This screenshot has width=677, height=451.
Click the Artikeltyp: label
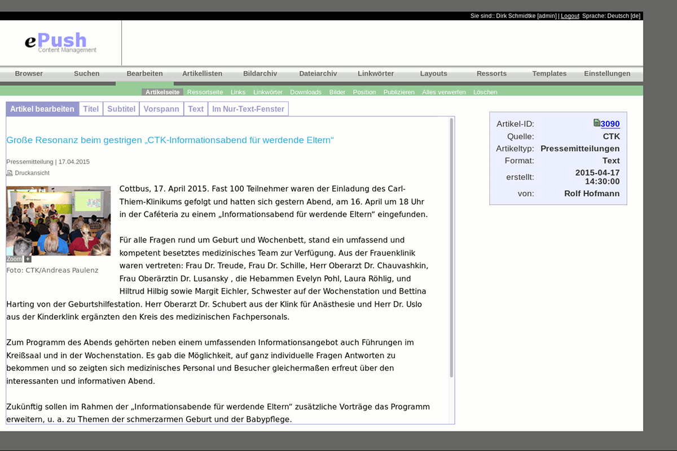(x=515, y=149)
